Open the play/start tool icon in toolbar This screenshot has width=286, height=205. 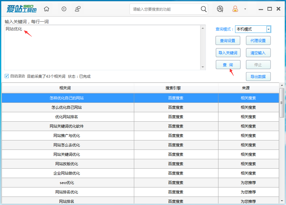click(x=63, y=9)
